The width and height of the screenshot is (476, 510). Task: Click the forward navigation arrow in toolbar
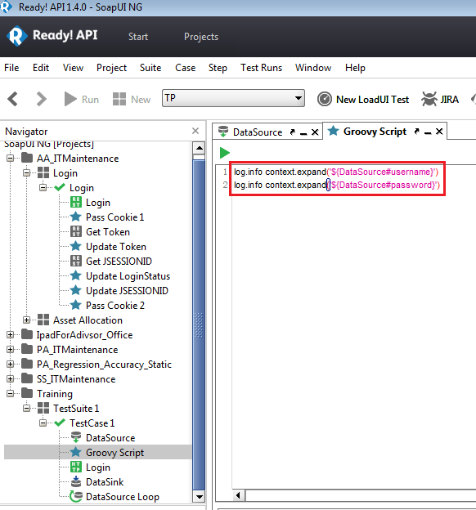point(41,99)
